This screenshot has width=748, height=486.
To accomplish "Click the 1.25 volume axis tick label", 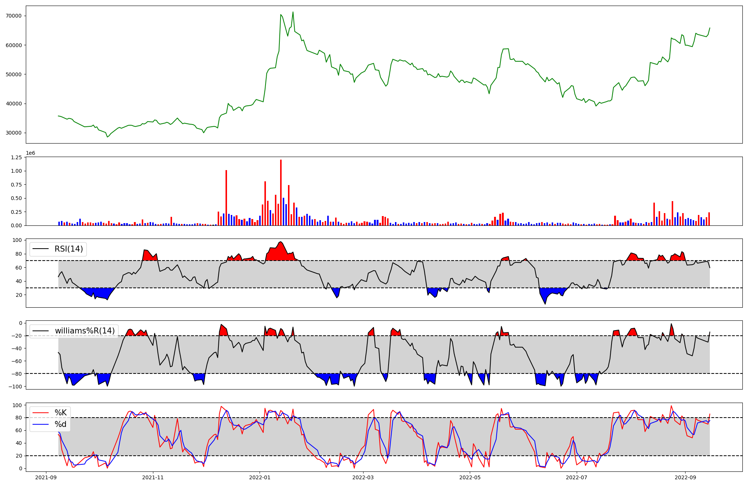I will (x=16, y=157).
